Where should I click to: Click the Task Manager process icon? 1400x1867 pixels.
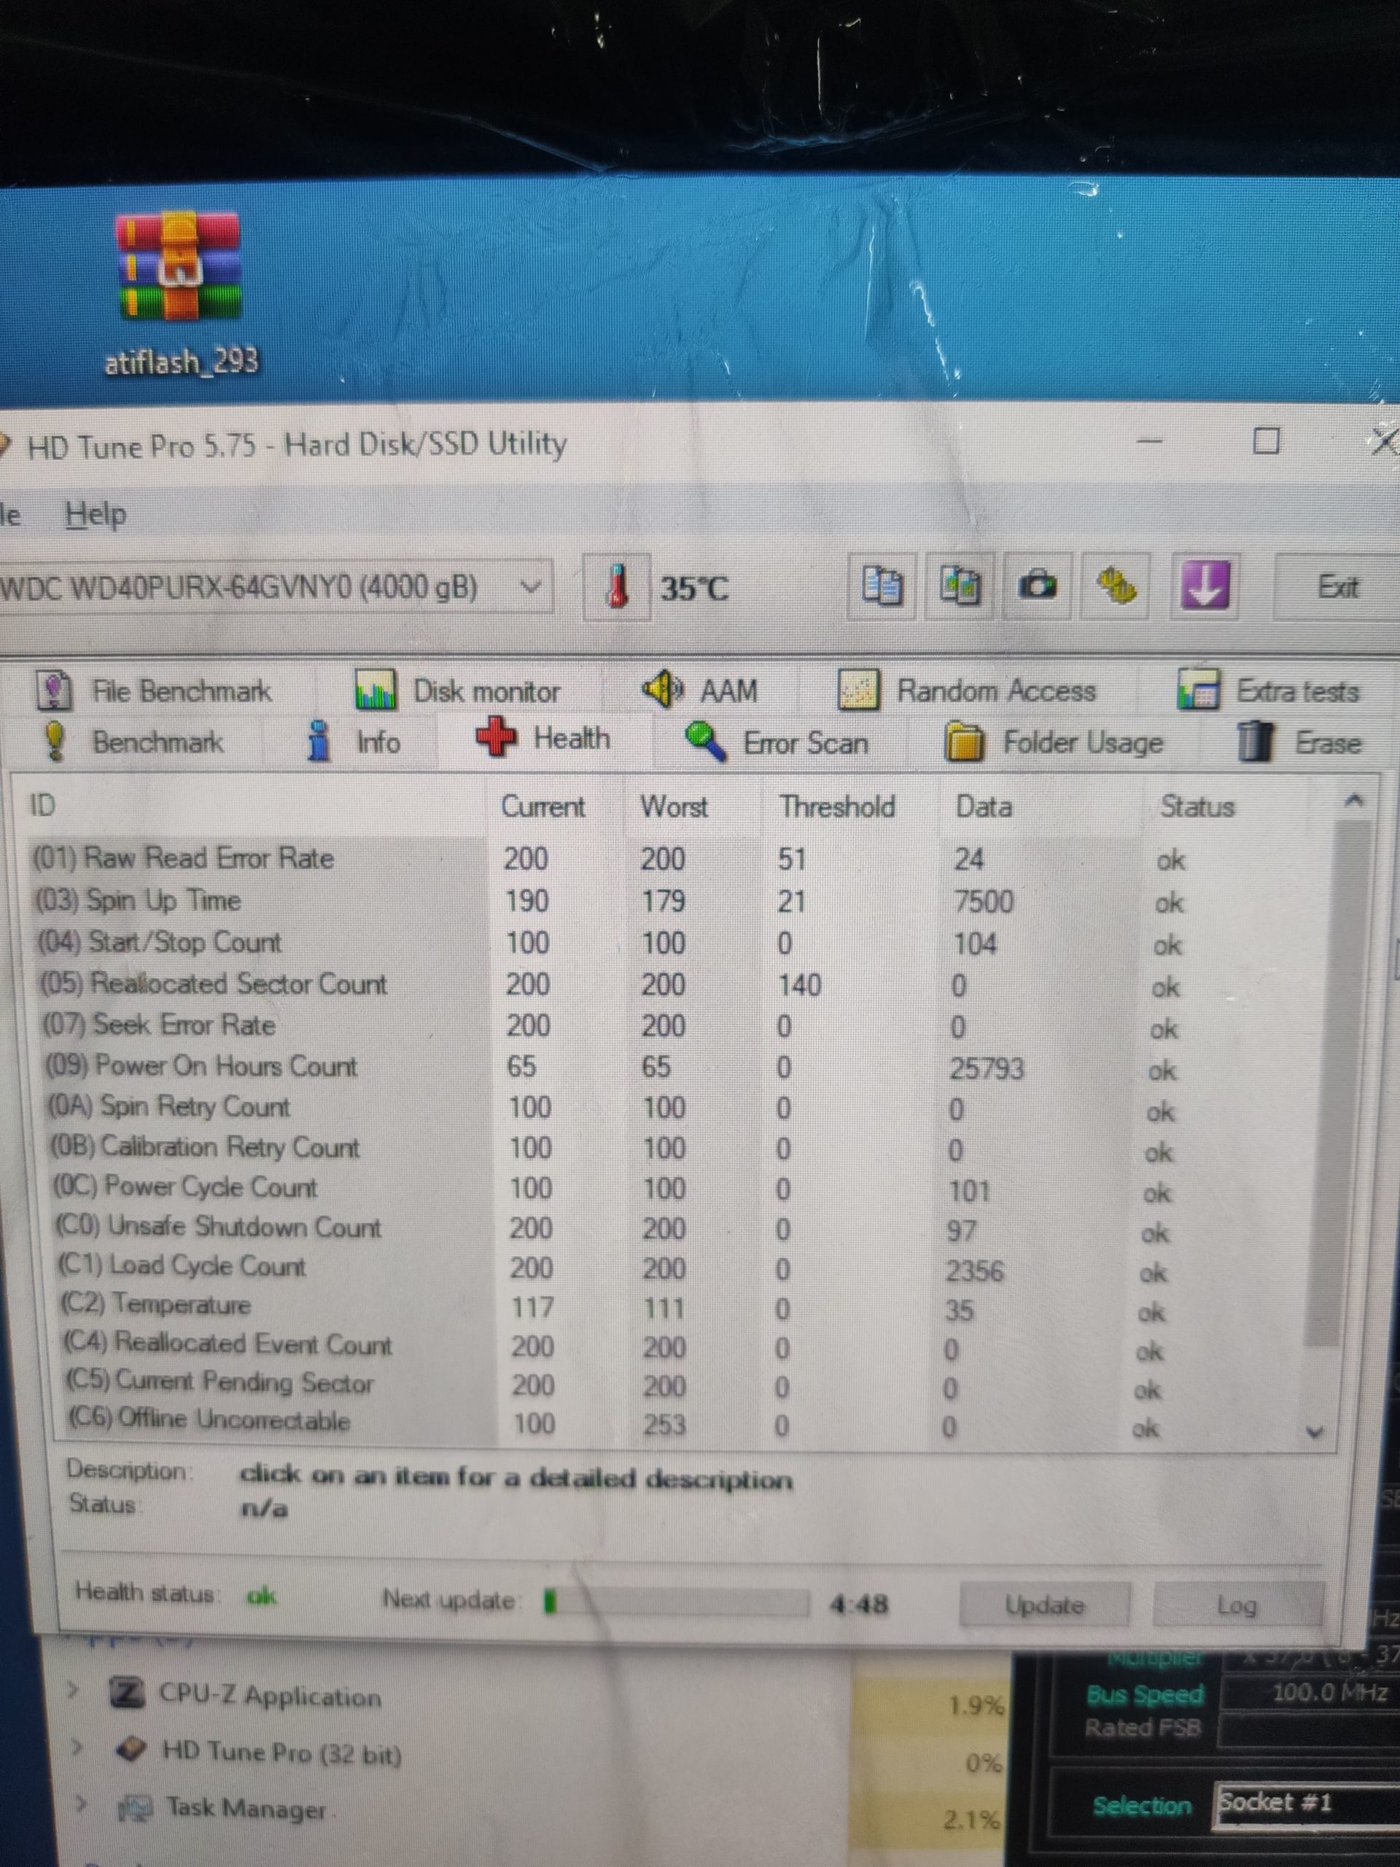pyautogui.click(x=135, y=1809)
